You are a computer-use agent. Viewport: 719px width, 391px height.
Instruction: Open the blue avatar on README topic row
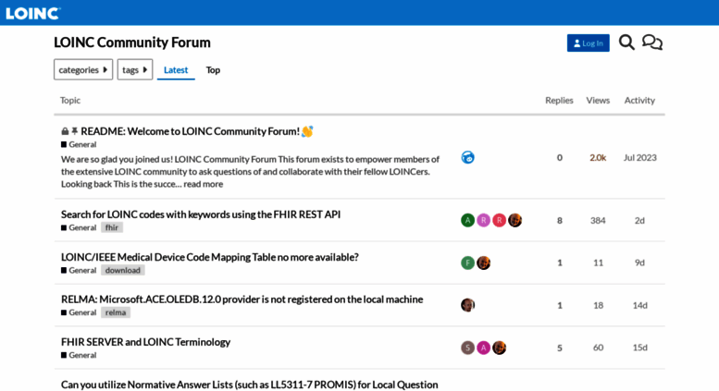click(467, 157)
